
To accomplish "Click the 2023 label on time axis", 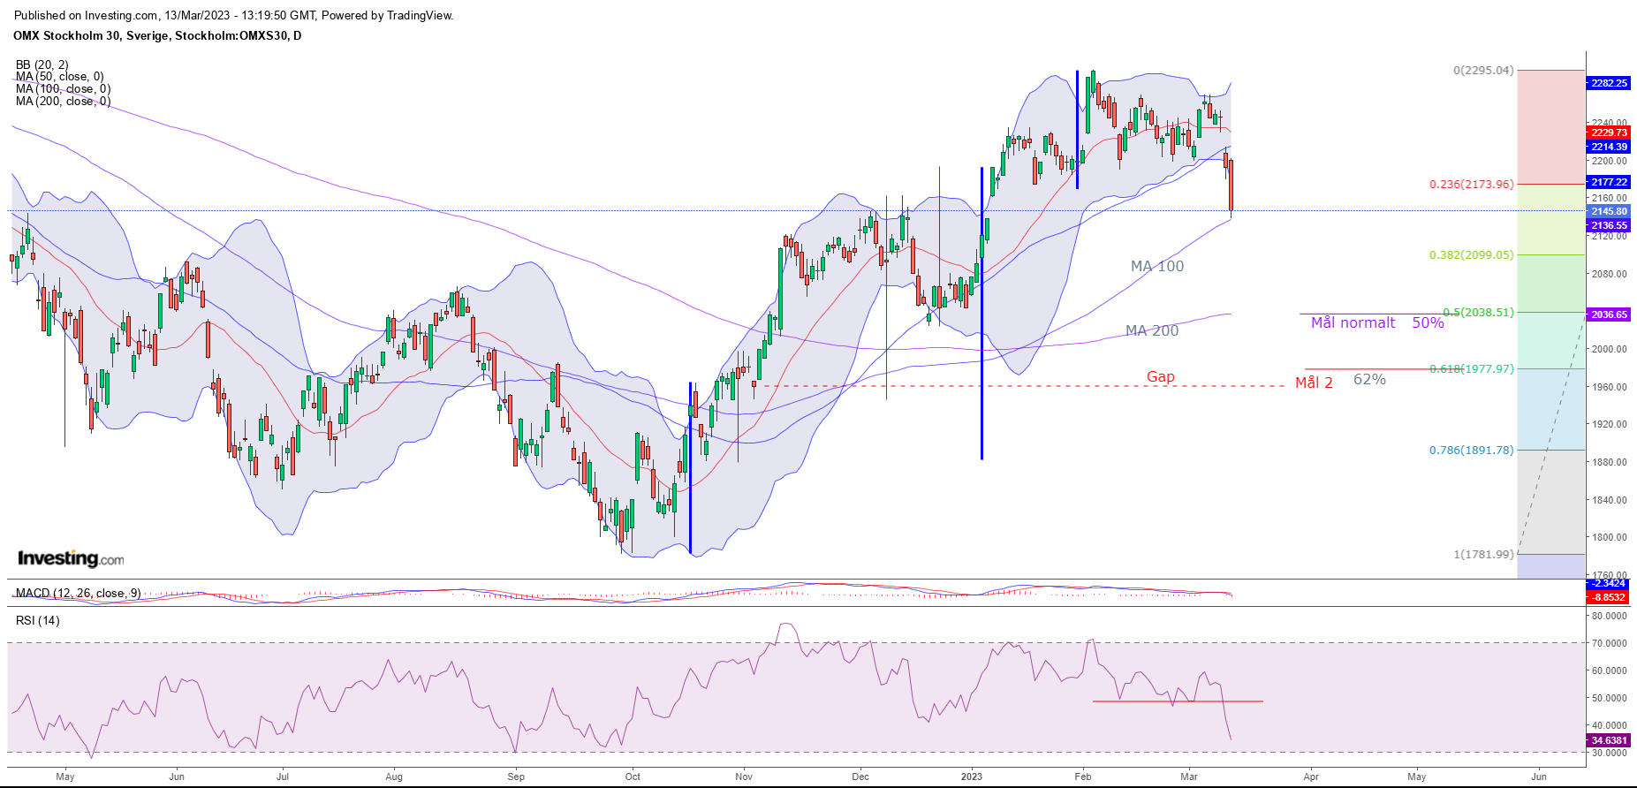I will click(x=971, y=777).
